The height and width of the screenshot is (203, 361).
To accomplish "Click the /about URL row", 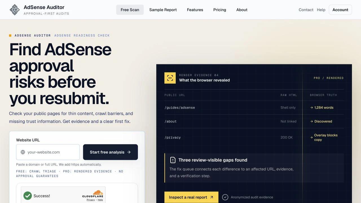I will 254,122.
